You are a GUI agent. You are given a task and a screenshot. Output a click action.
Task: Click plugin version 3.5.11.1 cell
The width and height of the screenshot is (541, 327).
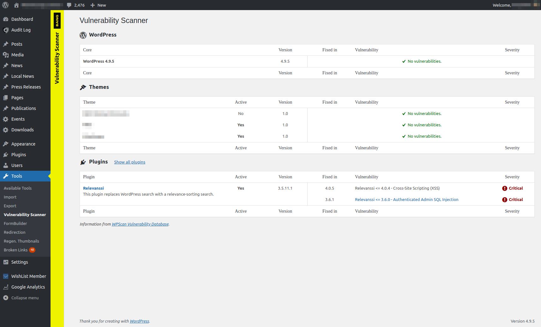(x=285, y=188)
